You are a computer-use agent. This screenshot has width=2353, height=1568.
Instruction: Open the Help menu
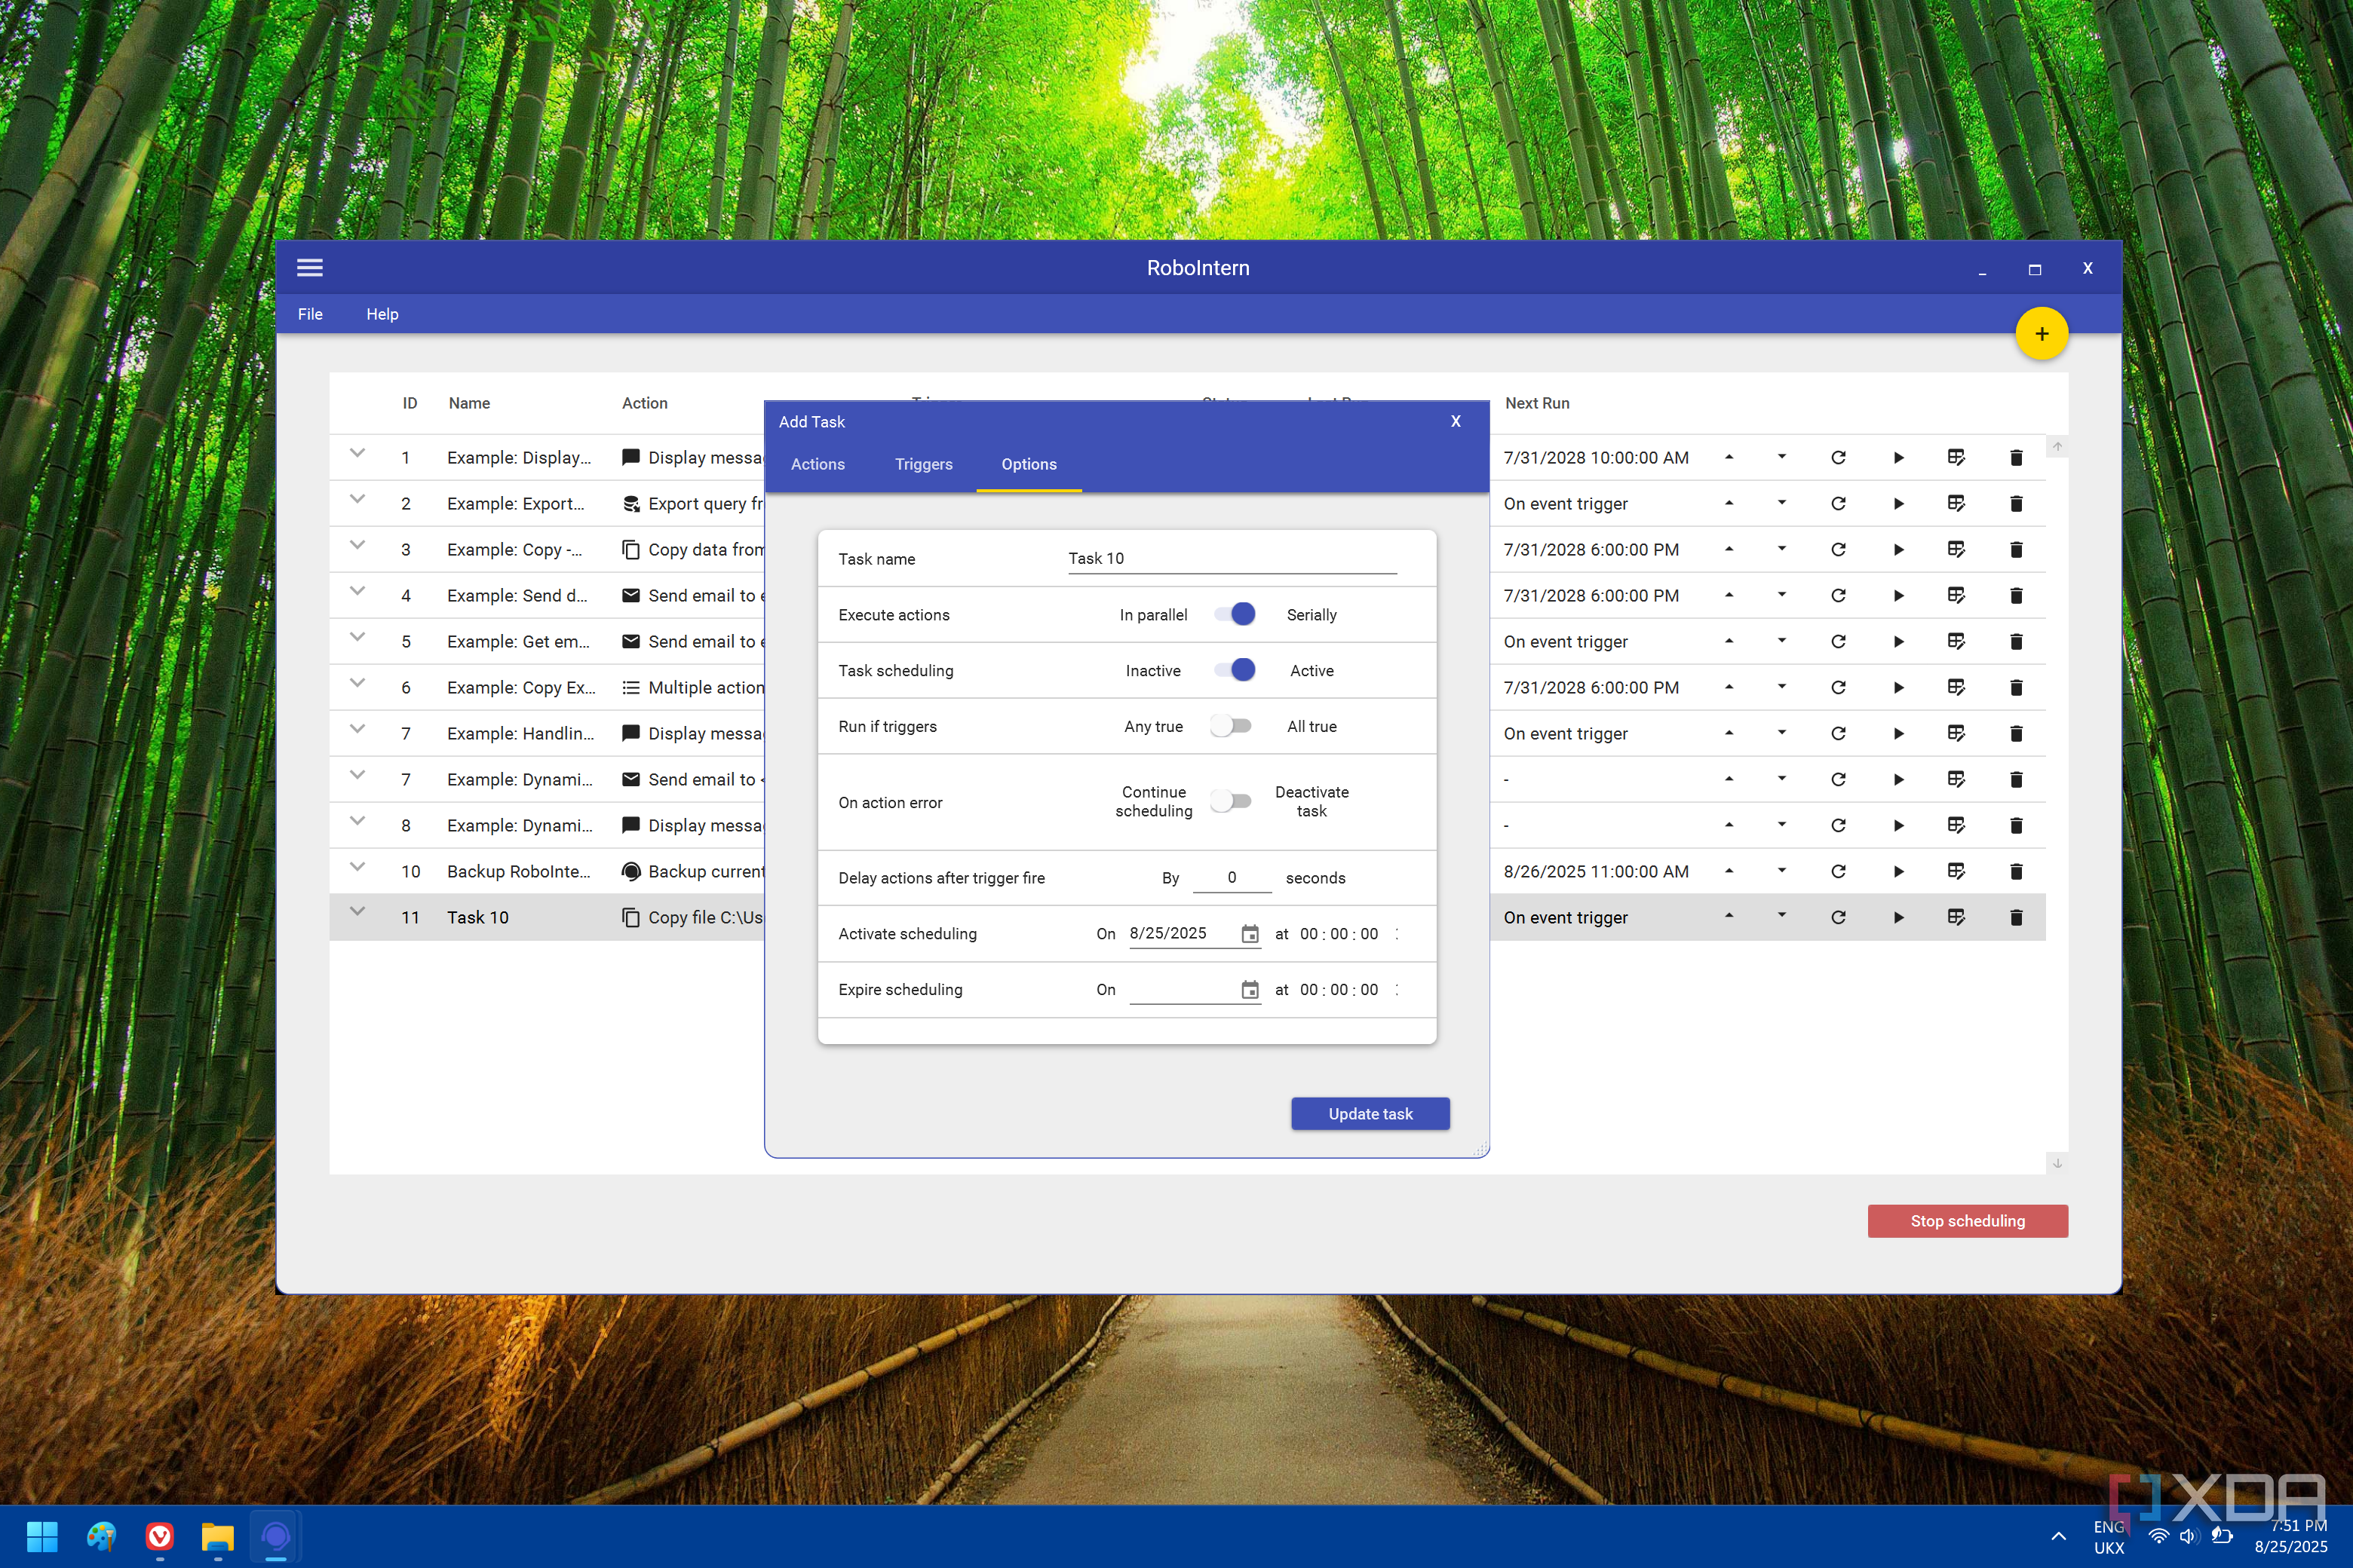[382, 314]
